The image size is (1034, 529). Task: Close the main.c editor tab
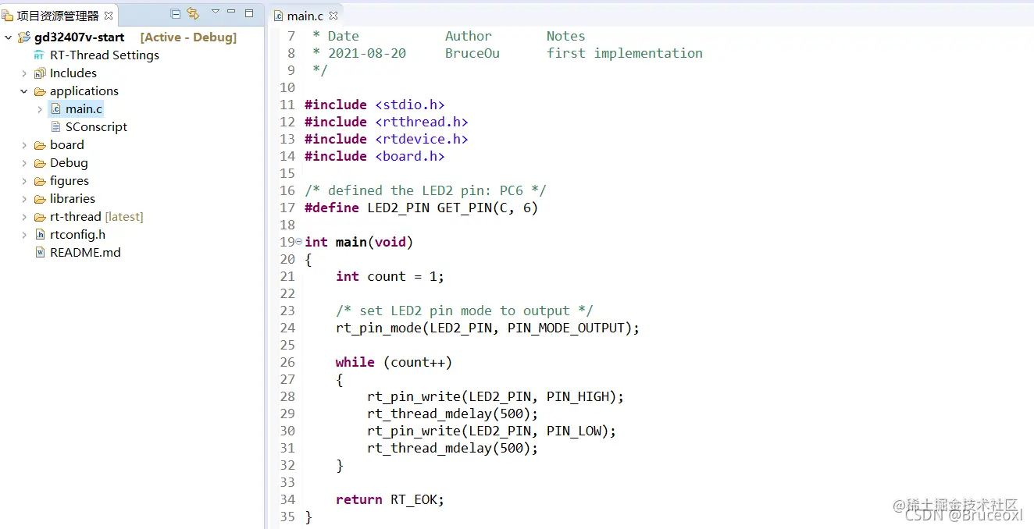pyautogui.click(x=332, y=16)
